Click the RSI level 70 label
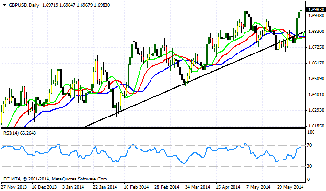The width and height of the screenshot is (326, 191). point(309,145)
